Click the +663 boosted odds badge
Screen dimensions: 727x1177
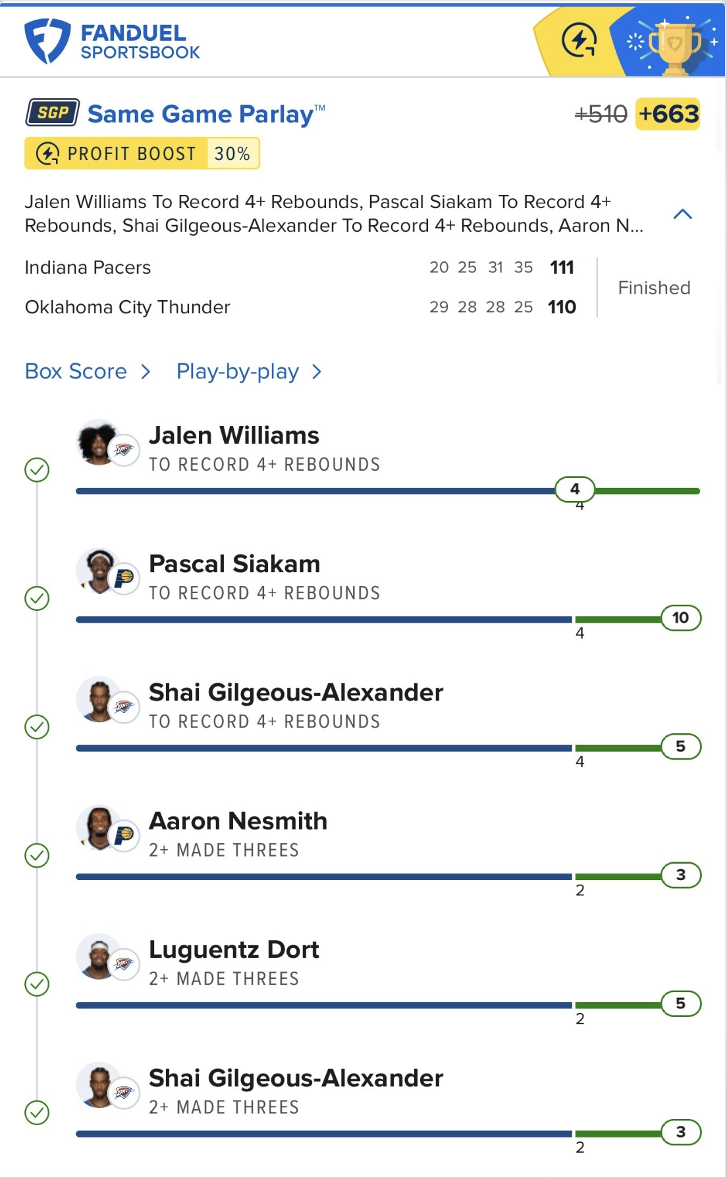coord(668,114)
